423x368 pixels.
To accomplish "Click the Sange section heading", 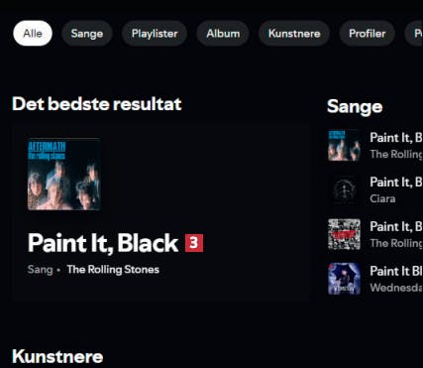I will click(x=355, y=107).
